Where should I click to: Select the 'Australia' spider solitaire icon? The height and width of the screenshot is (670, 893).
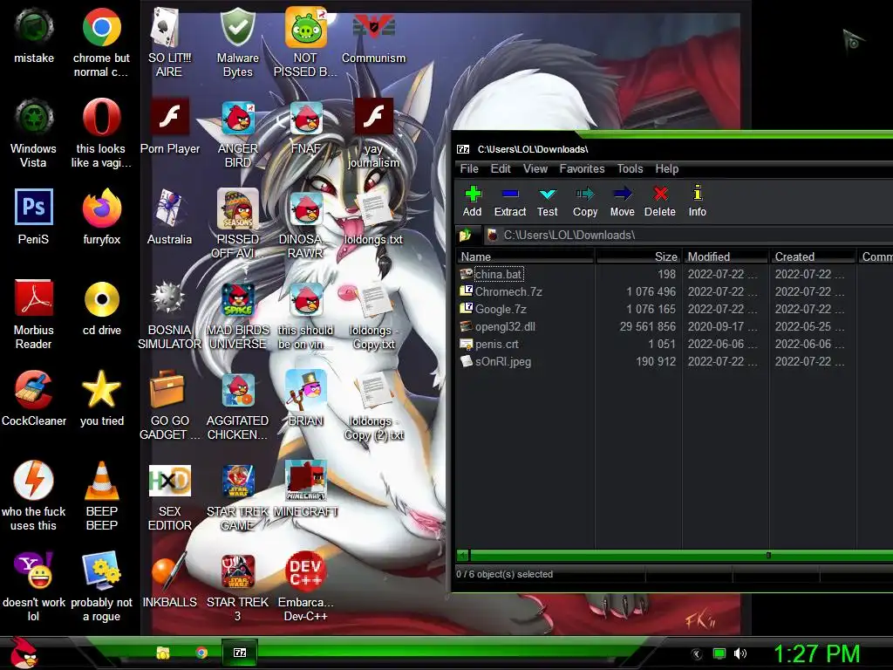coord(169,217)
